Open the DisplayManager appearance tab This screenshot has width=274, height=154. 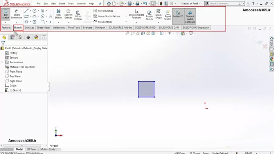(36, 37)
